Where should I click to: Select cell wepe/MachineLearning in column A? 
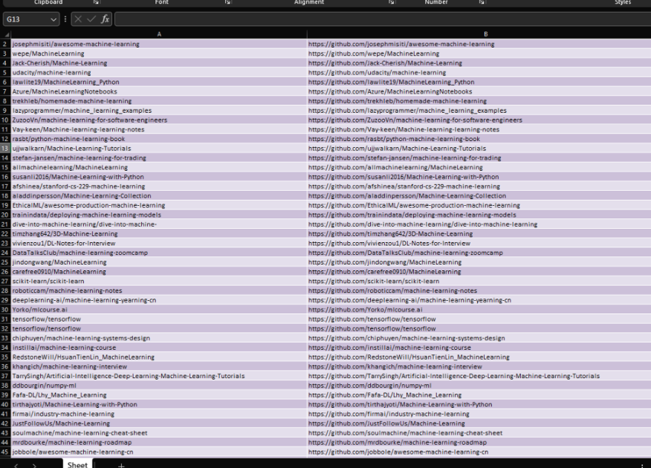[x=159, y=53]
